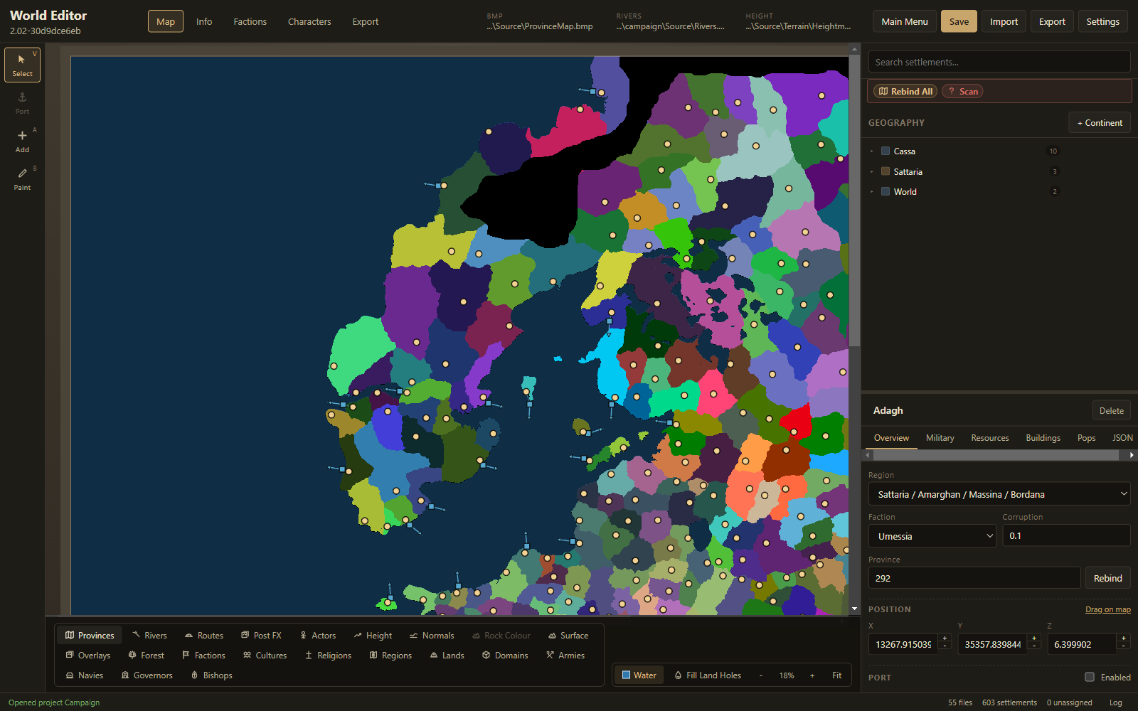Display the Bishops layer
Screen dimensions: 1138x711
click(x=211, y=675)
